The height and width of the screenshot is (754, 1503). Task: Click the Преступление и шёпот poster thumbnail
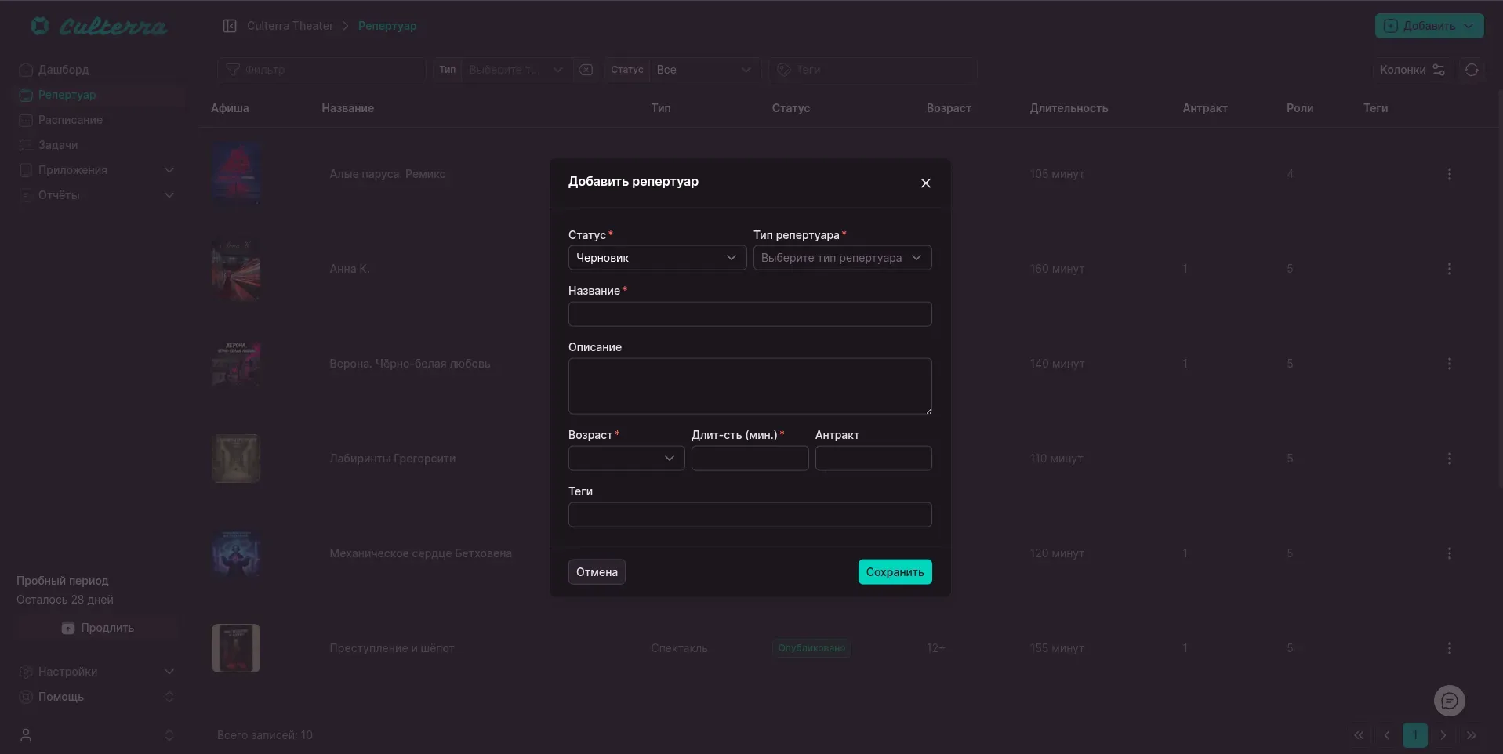pos(236,648)
